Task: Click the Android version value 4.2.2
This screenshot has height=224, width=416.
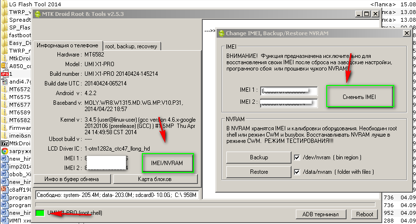Action: point(90,93)
